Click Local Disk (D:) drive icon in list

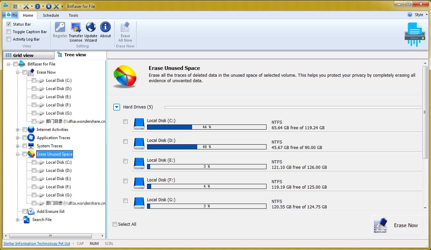pyautogui.click(x=139, y=143)
